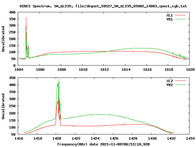Viewport: 196px width, 147px height.
Task: Click the 1418 x-axis tick label
Action: 38,138
